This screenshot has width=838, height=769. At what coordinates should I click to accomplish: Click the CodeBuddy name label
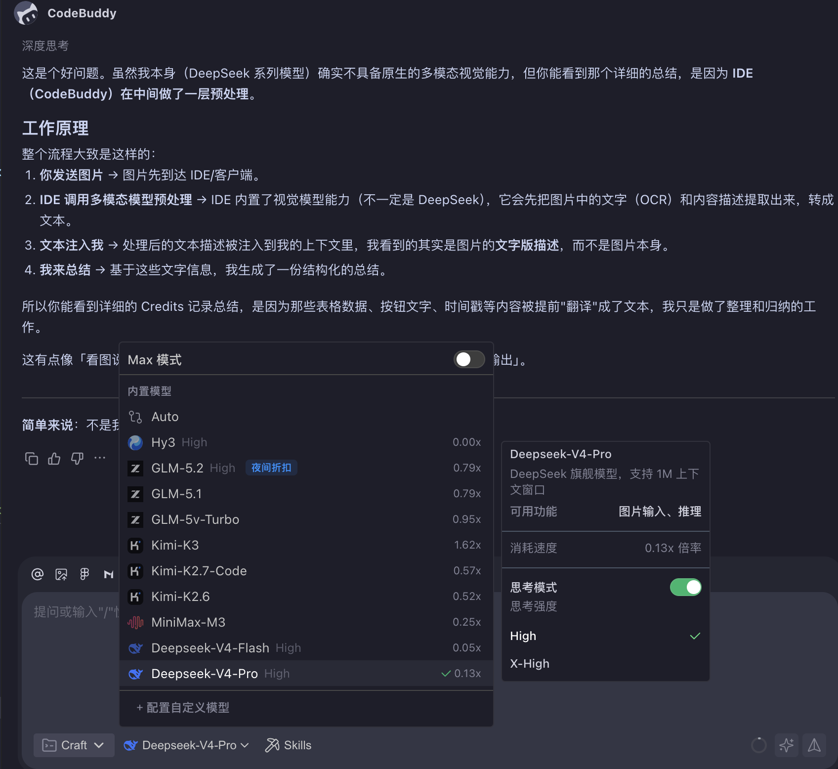coord(82,13)
